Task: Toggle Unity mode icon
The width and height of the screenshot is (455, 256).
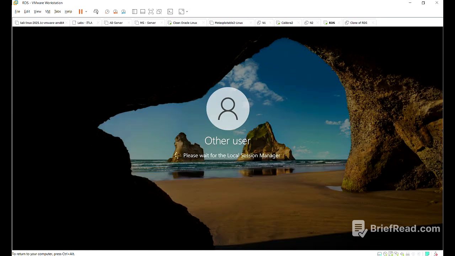Action: (x=159, y=11)
